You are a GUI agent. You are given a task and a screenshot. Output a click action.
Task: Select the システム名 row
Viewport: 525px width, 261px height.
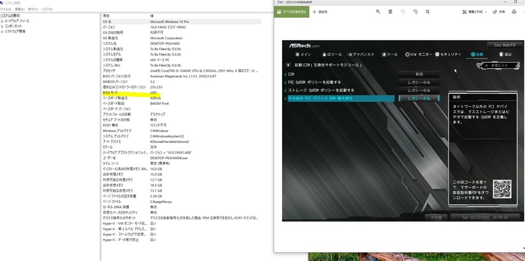(181, 43)
